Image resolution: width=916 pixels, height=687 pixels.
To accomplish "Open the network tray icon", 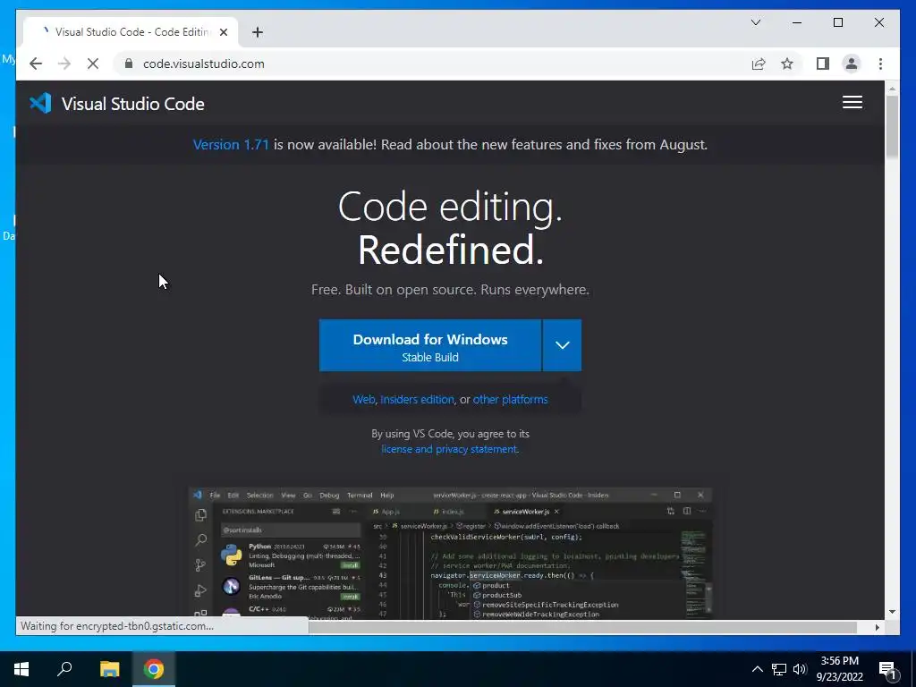I will click(x=779, y=669).
